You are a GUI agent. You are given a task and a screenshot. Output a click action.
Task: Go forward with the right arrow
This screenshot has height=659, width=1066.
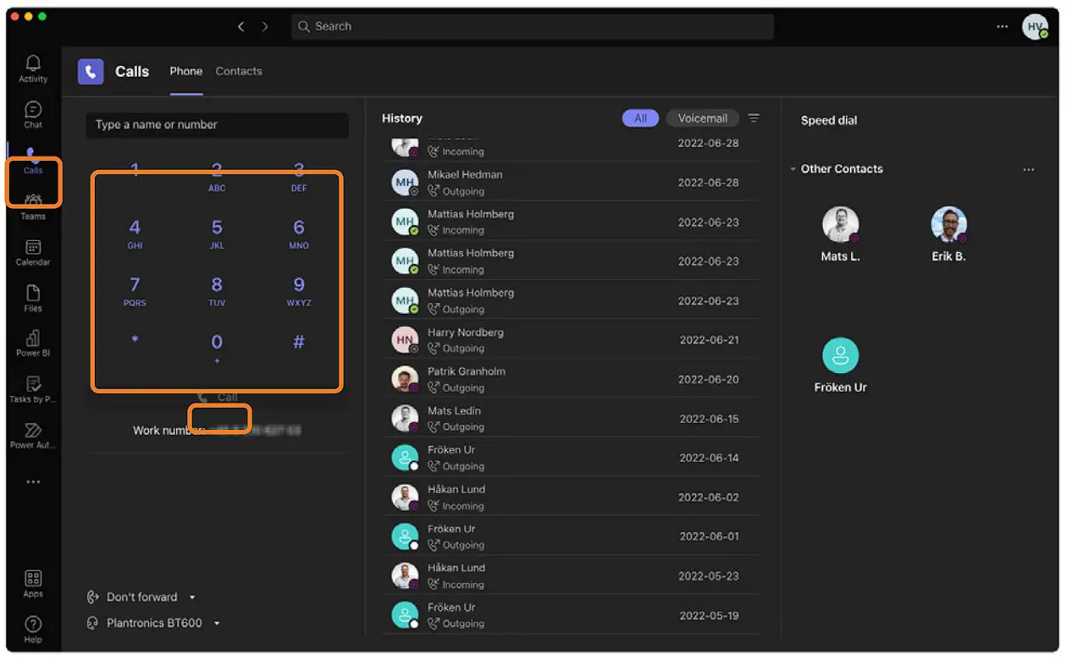coord(265,27)
